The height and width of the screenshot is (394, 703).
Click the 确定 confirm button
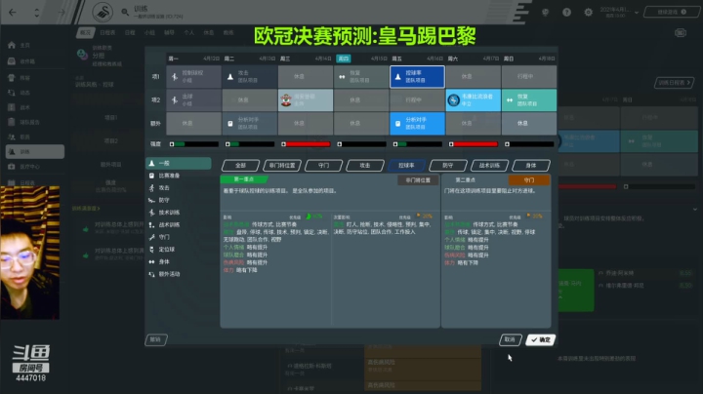[541, 339]
